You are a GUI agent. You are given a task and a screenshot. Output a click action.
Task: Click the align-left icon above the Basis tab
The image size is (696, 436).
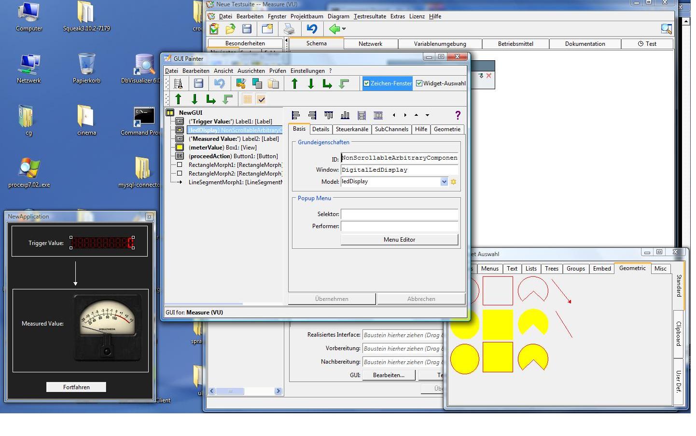tap(296, 115)
